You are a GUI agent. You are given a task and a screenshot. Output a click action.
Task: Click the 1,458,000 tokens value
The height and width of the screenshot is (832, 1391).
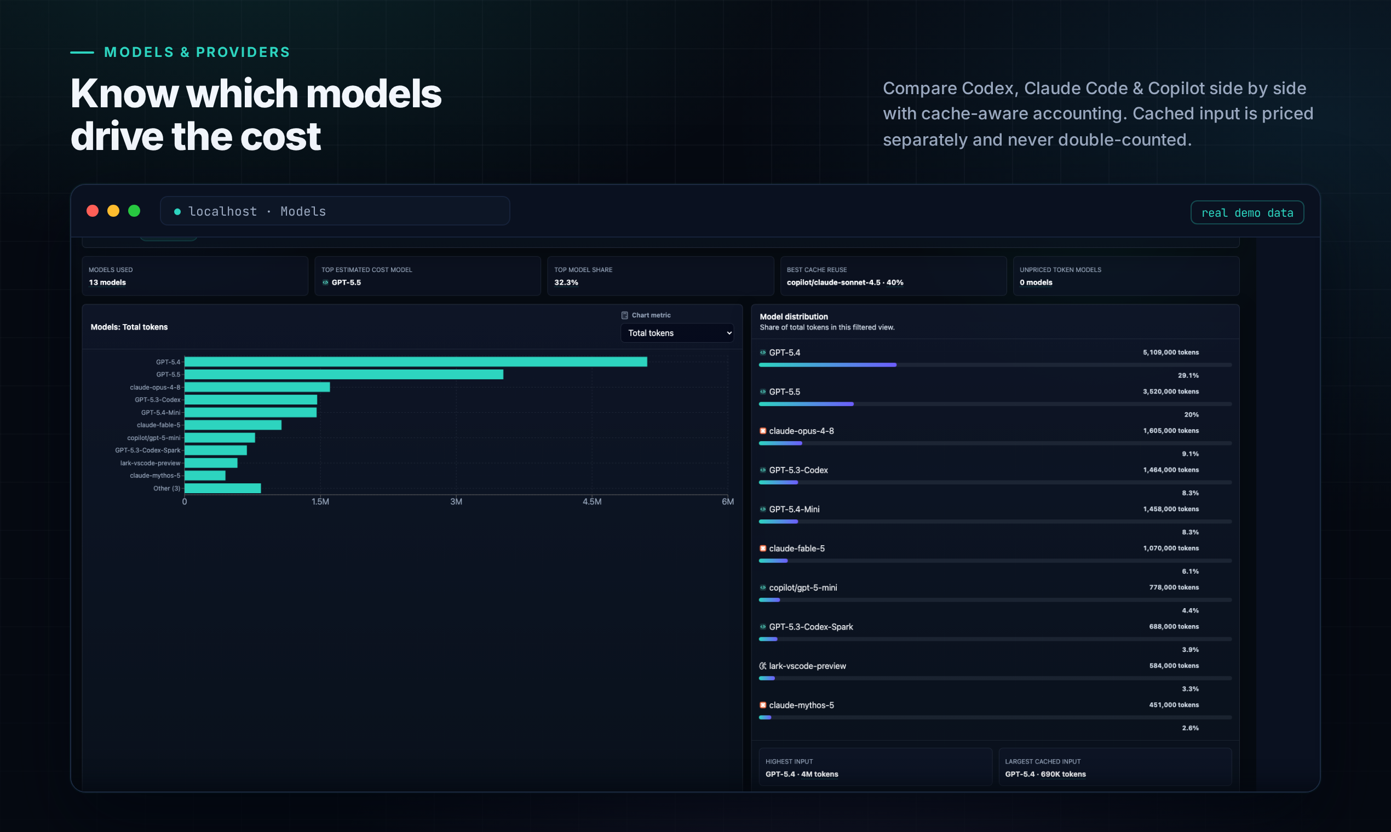(1170, 510)
